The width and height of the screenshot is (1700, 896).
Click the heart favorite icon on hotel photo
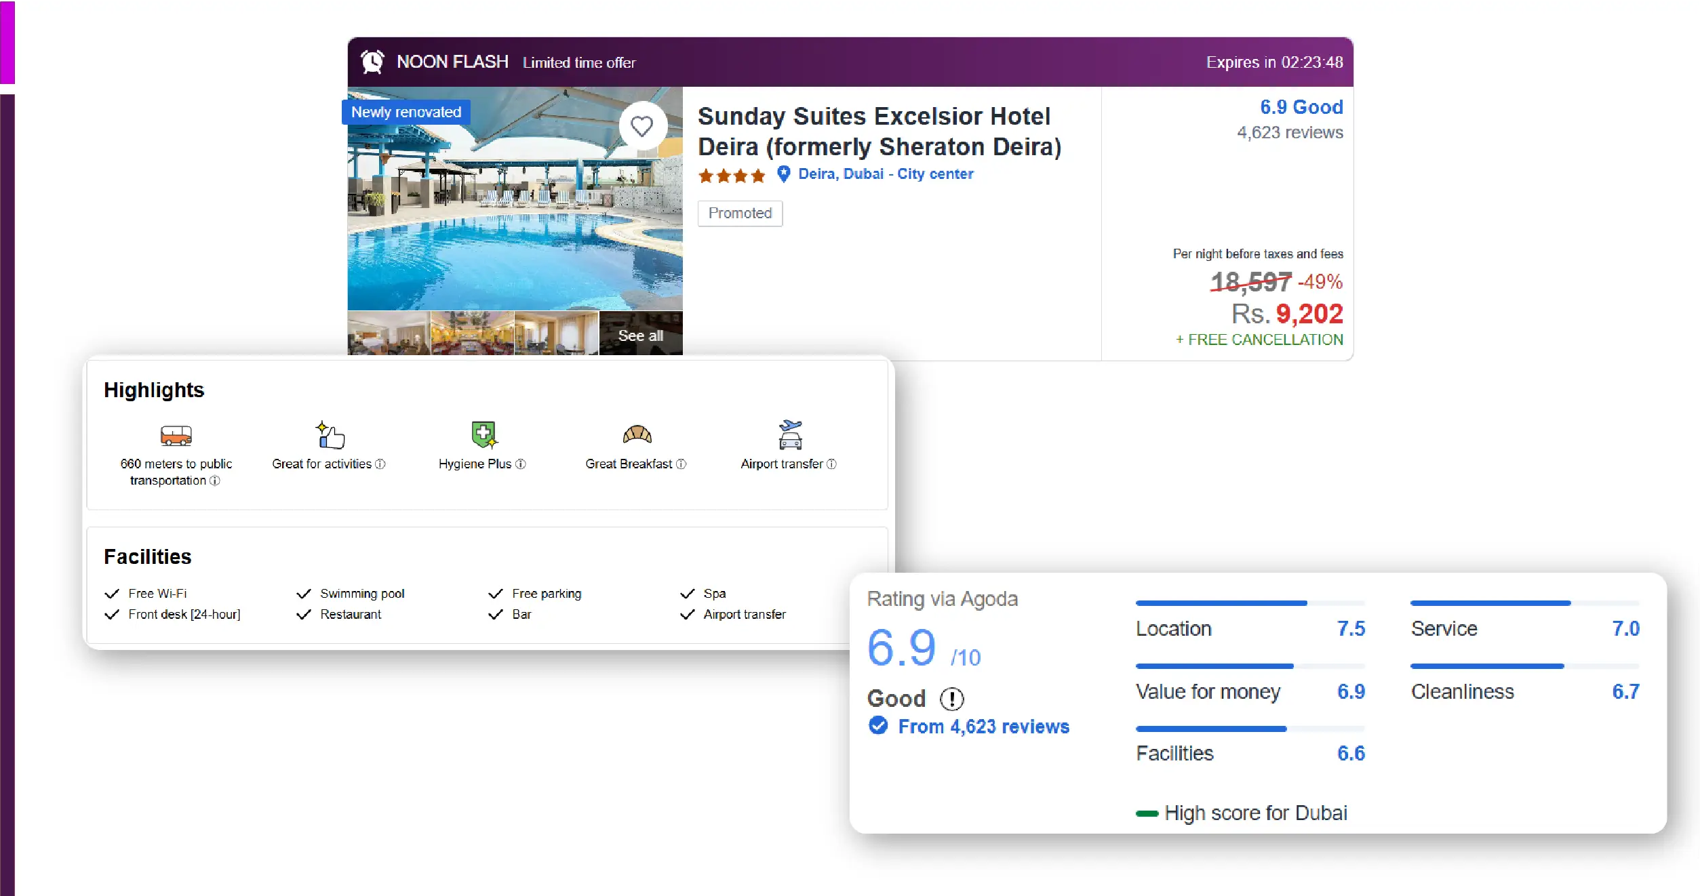pos(641,126)
